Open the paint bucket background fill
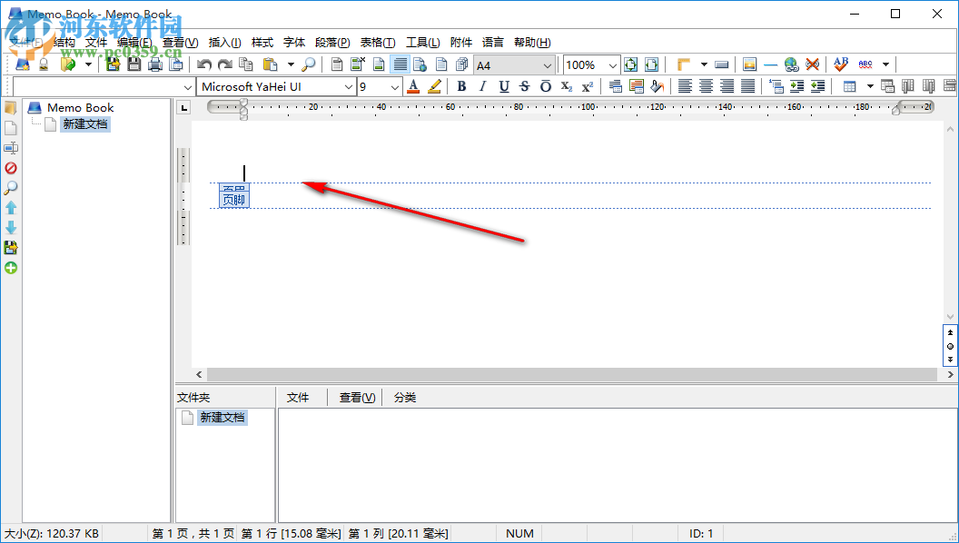Screen dimensions: 959x543 (x=657, y=86)
